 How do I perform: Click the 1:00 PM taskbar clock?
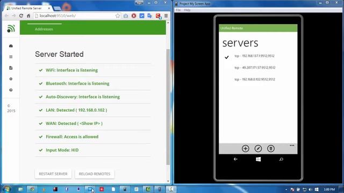(x=329, y=189)
